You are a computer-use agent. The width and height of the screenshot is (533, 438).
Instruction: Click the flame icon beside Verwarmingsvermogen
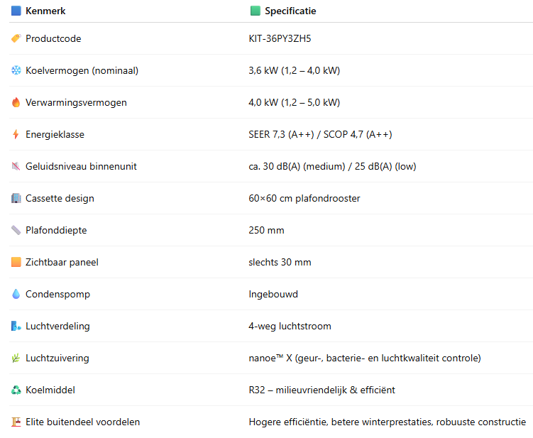point(16,102)
